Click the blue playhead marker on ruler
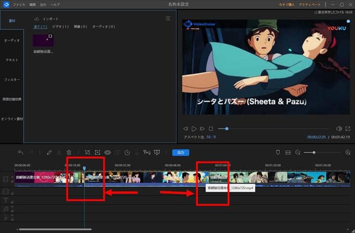Viewport: 355px width, 233px height. click(x=84, y=168)
